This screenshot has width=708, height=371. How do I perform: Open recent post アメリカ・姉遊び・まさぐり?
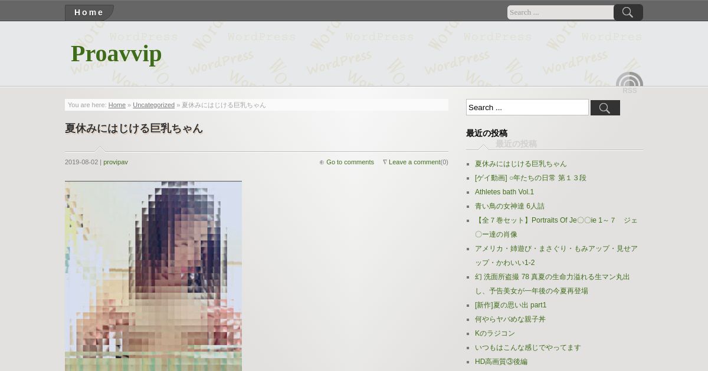556,256
